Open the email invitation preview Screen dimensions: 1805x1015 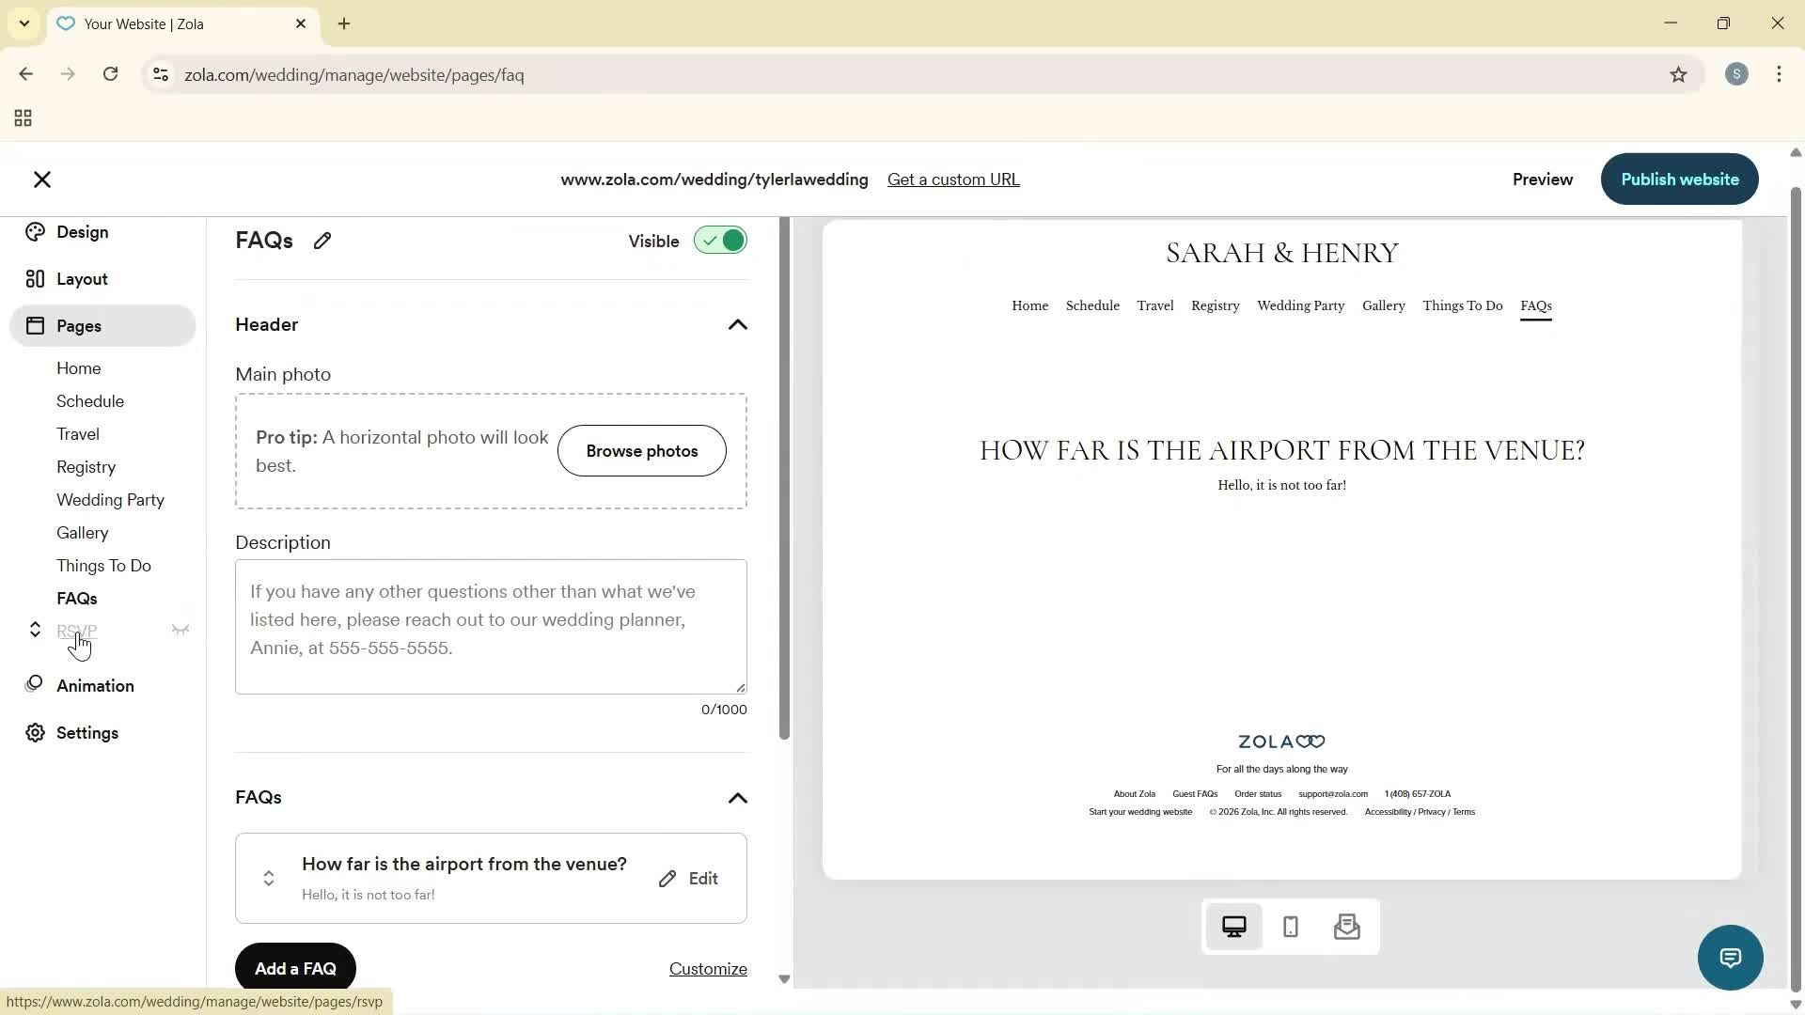click(x=1346, y=926)
